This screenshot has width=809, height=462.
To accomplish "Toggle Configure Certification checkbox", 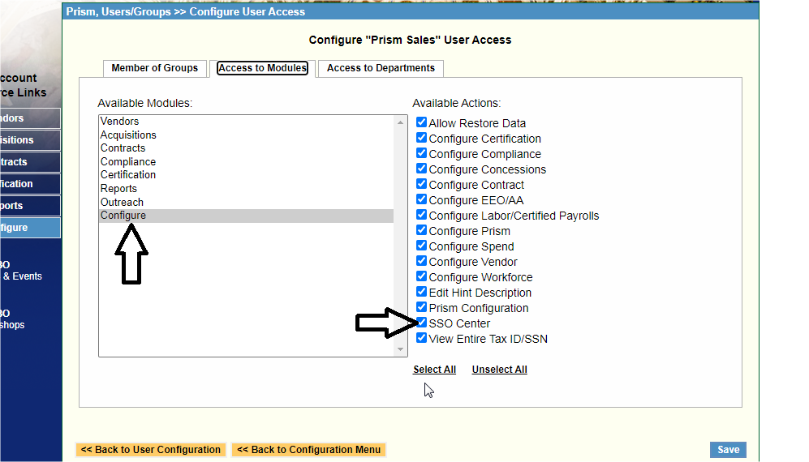I will [x=421, y=138].
